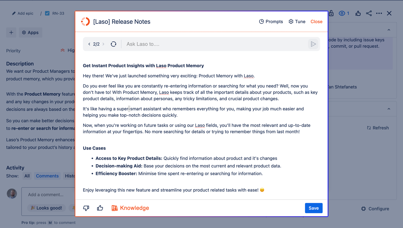Click the Laso logo icon in dialog header
Screen dimensions: 403x228
[85, 22]
